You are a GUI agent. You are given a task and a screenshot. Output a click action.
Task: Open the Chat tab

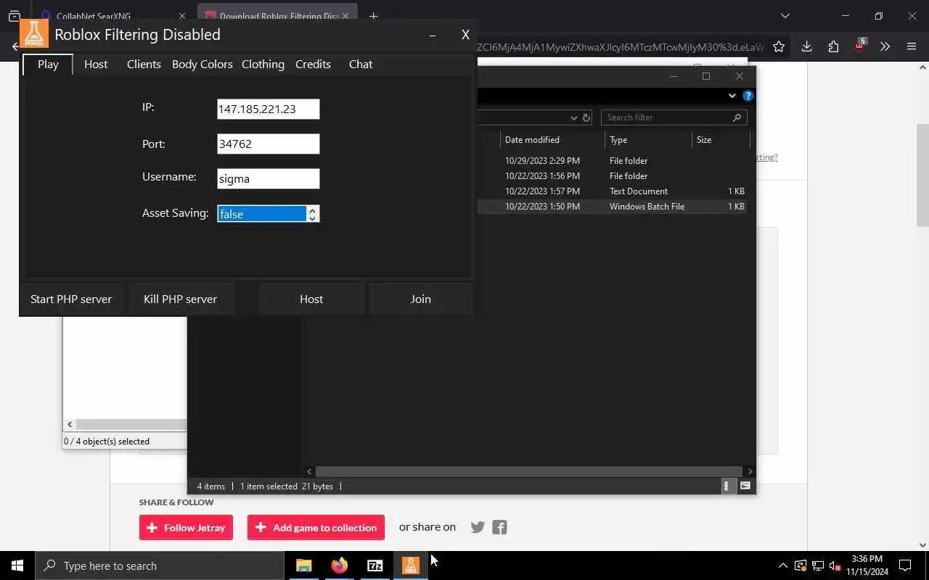coord(361,65)
